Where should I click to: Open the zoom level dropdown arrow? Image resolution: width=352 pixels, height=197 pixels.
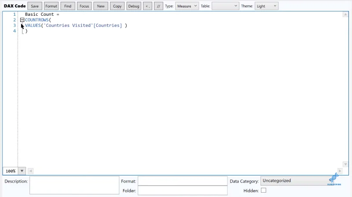22,171
